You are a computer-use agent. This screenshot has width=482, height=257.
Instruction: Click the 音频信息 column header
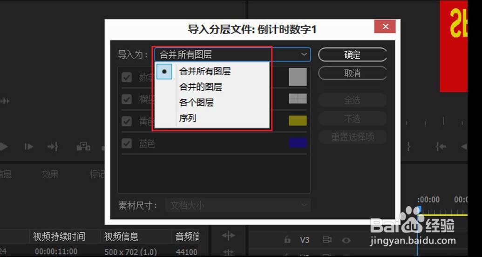pyautogui.click(x=187, y=237)
